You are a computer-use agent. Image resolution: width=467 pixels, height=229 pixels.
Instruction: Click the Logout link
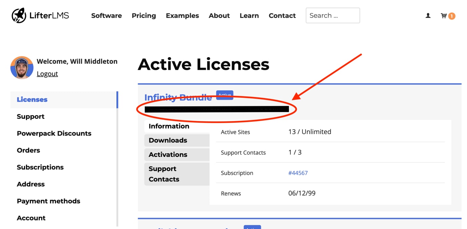tap(47, 74)
